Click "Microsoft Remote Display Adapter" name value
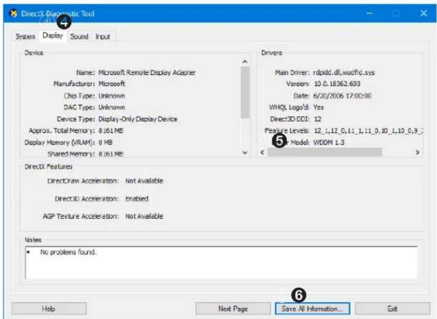 tap(147, 73)
